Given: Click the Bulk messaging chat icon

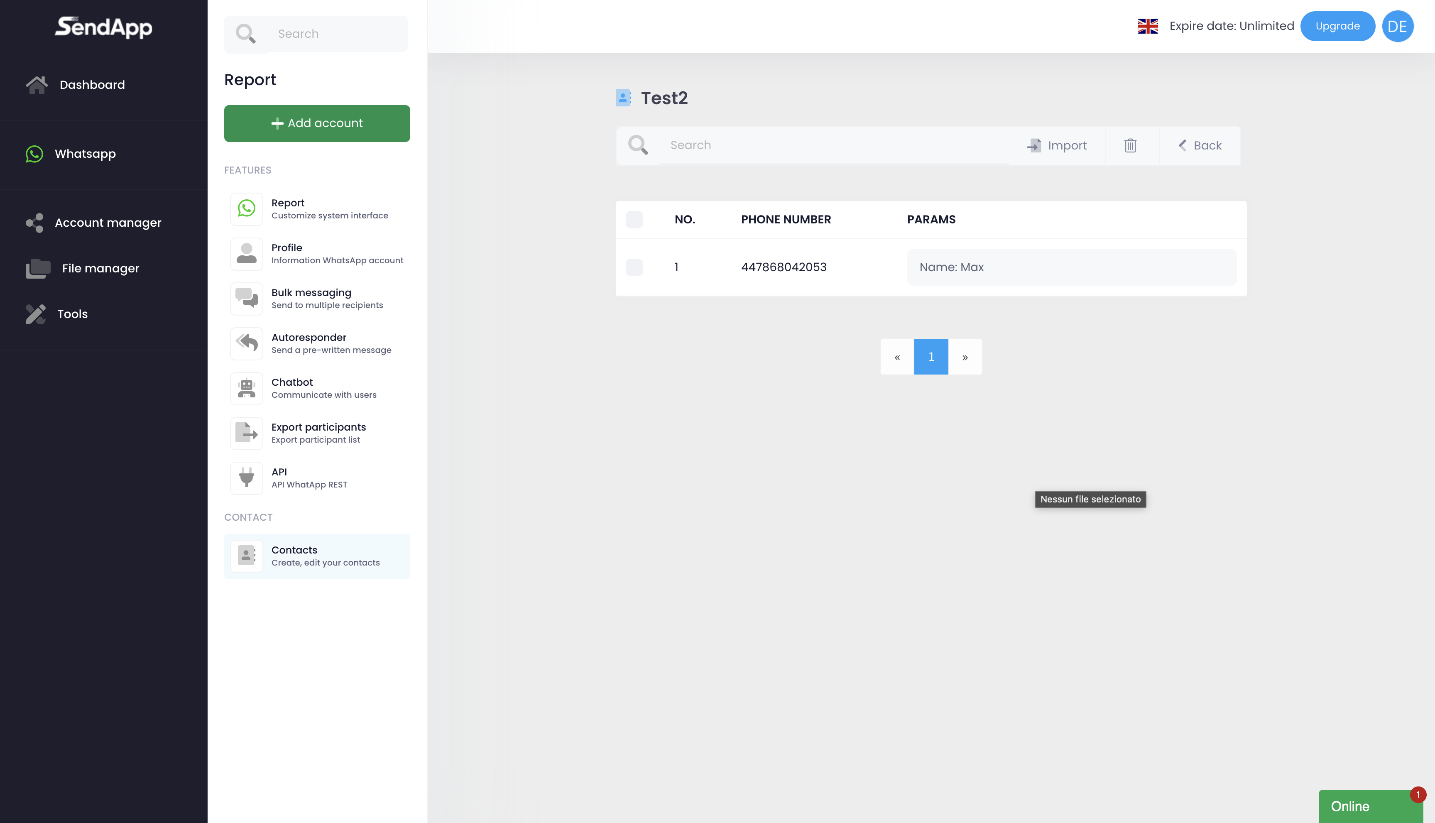Looking at the screenshot, I should pyautogui.click(x=246, y=299).
